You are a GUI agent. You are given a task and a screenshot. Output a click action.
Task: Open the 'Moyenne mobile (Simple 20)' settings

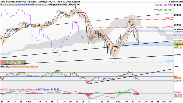[65, 4]
